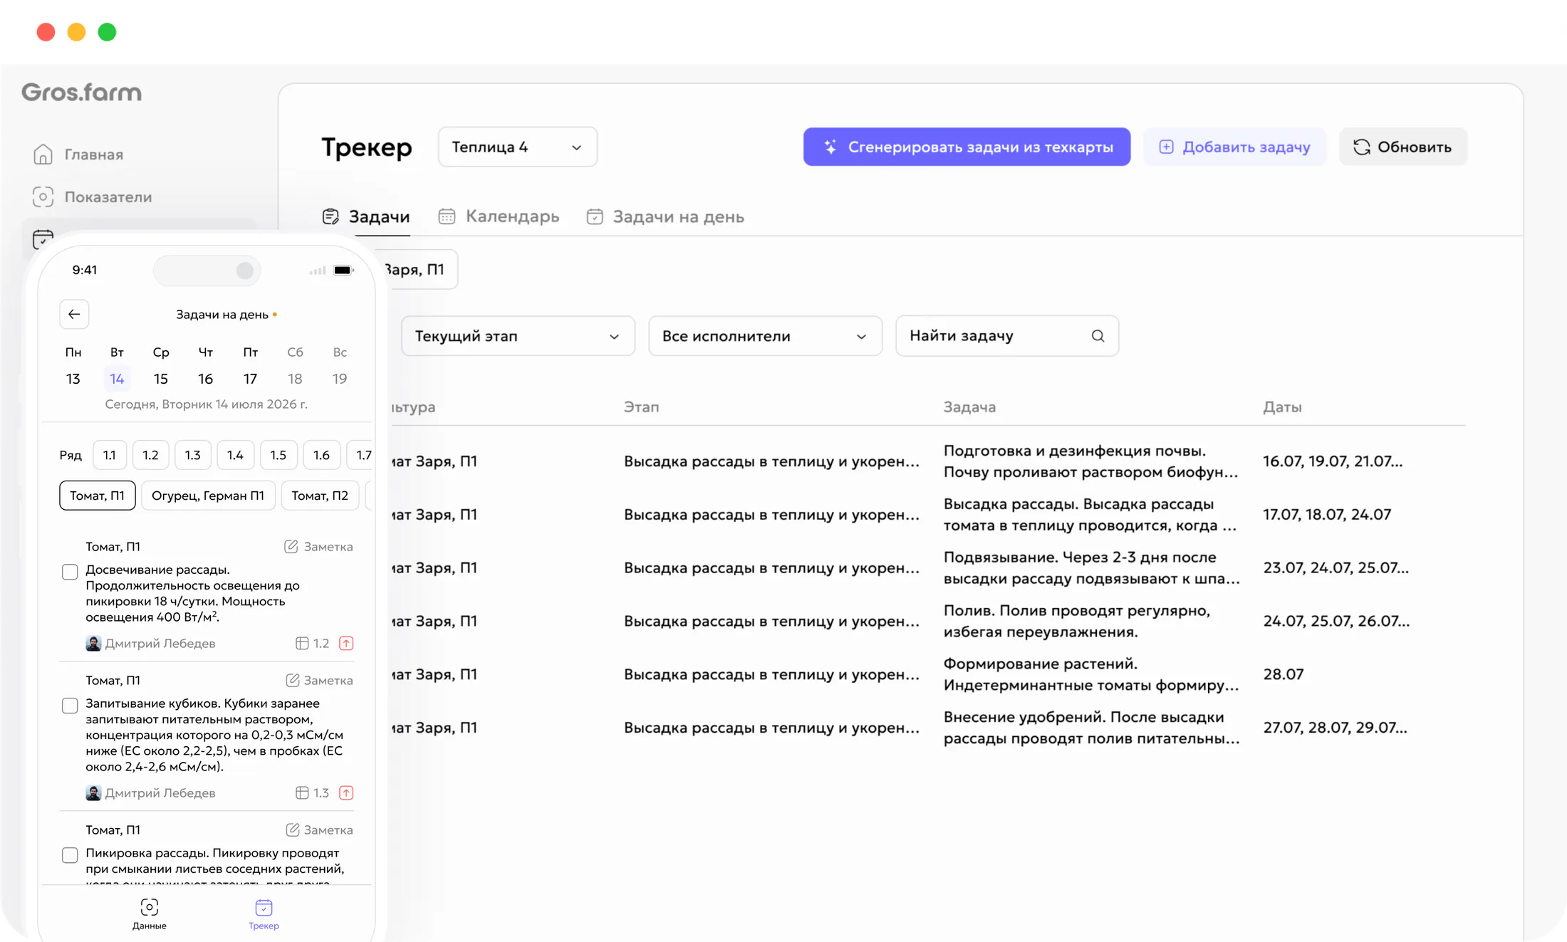This screenshot has height=942, width=1567.
Task: Select Wednesday 15 in phone calendar
Action: [x=161, y=379]
